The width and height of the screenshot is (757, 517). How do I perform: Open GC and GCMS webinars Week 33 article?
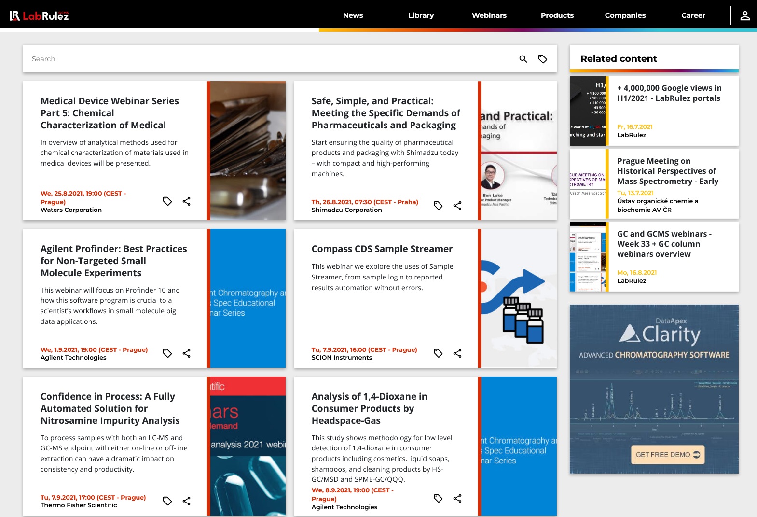(664, 244)
